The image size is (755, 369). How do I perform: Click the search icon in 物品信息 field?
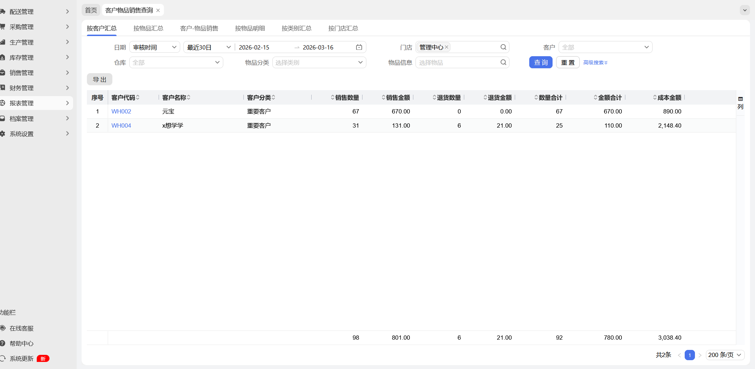point(503,63)
